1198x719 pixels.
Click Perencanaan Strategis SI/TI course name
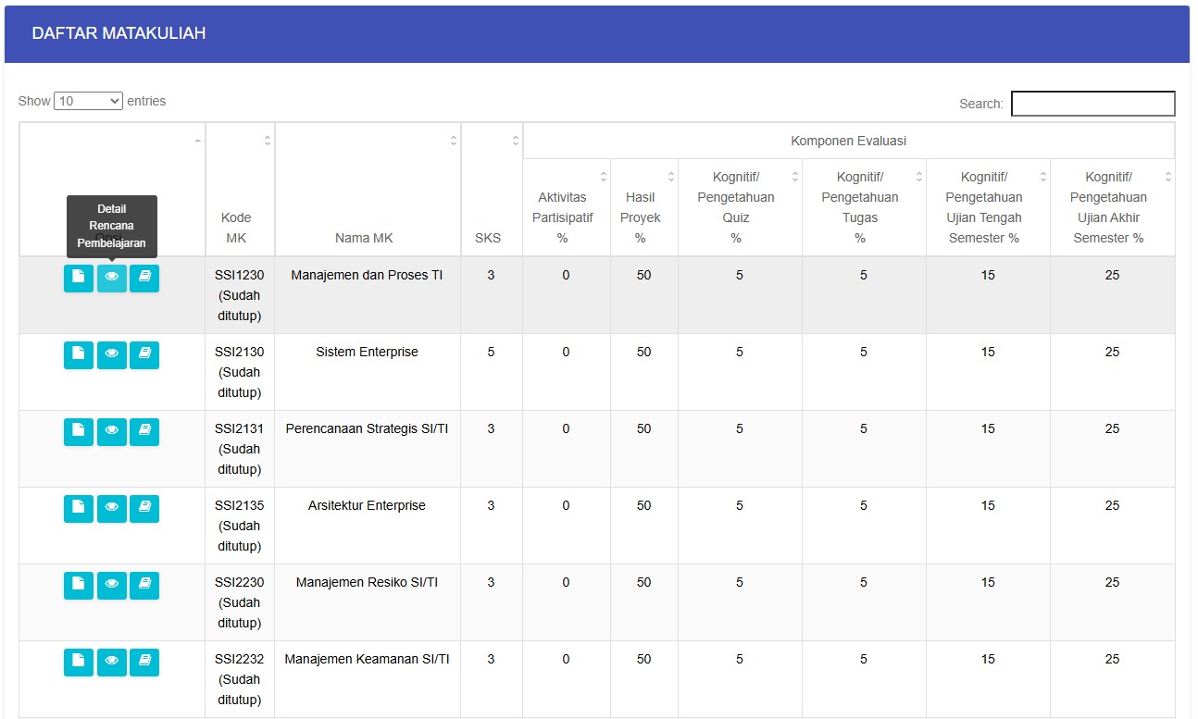pyautogui.click(x=367, y=428)
